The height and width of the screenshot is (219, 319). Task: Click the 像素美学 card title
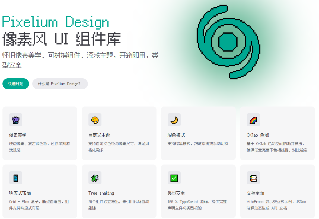(18, 135)
